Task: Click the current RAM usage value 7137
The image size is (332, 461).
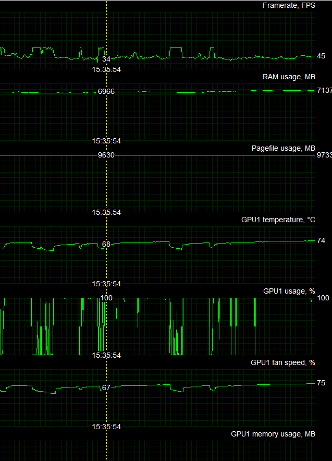Action: pos(324,91)
